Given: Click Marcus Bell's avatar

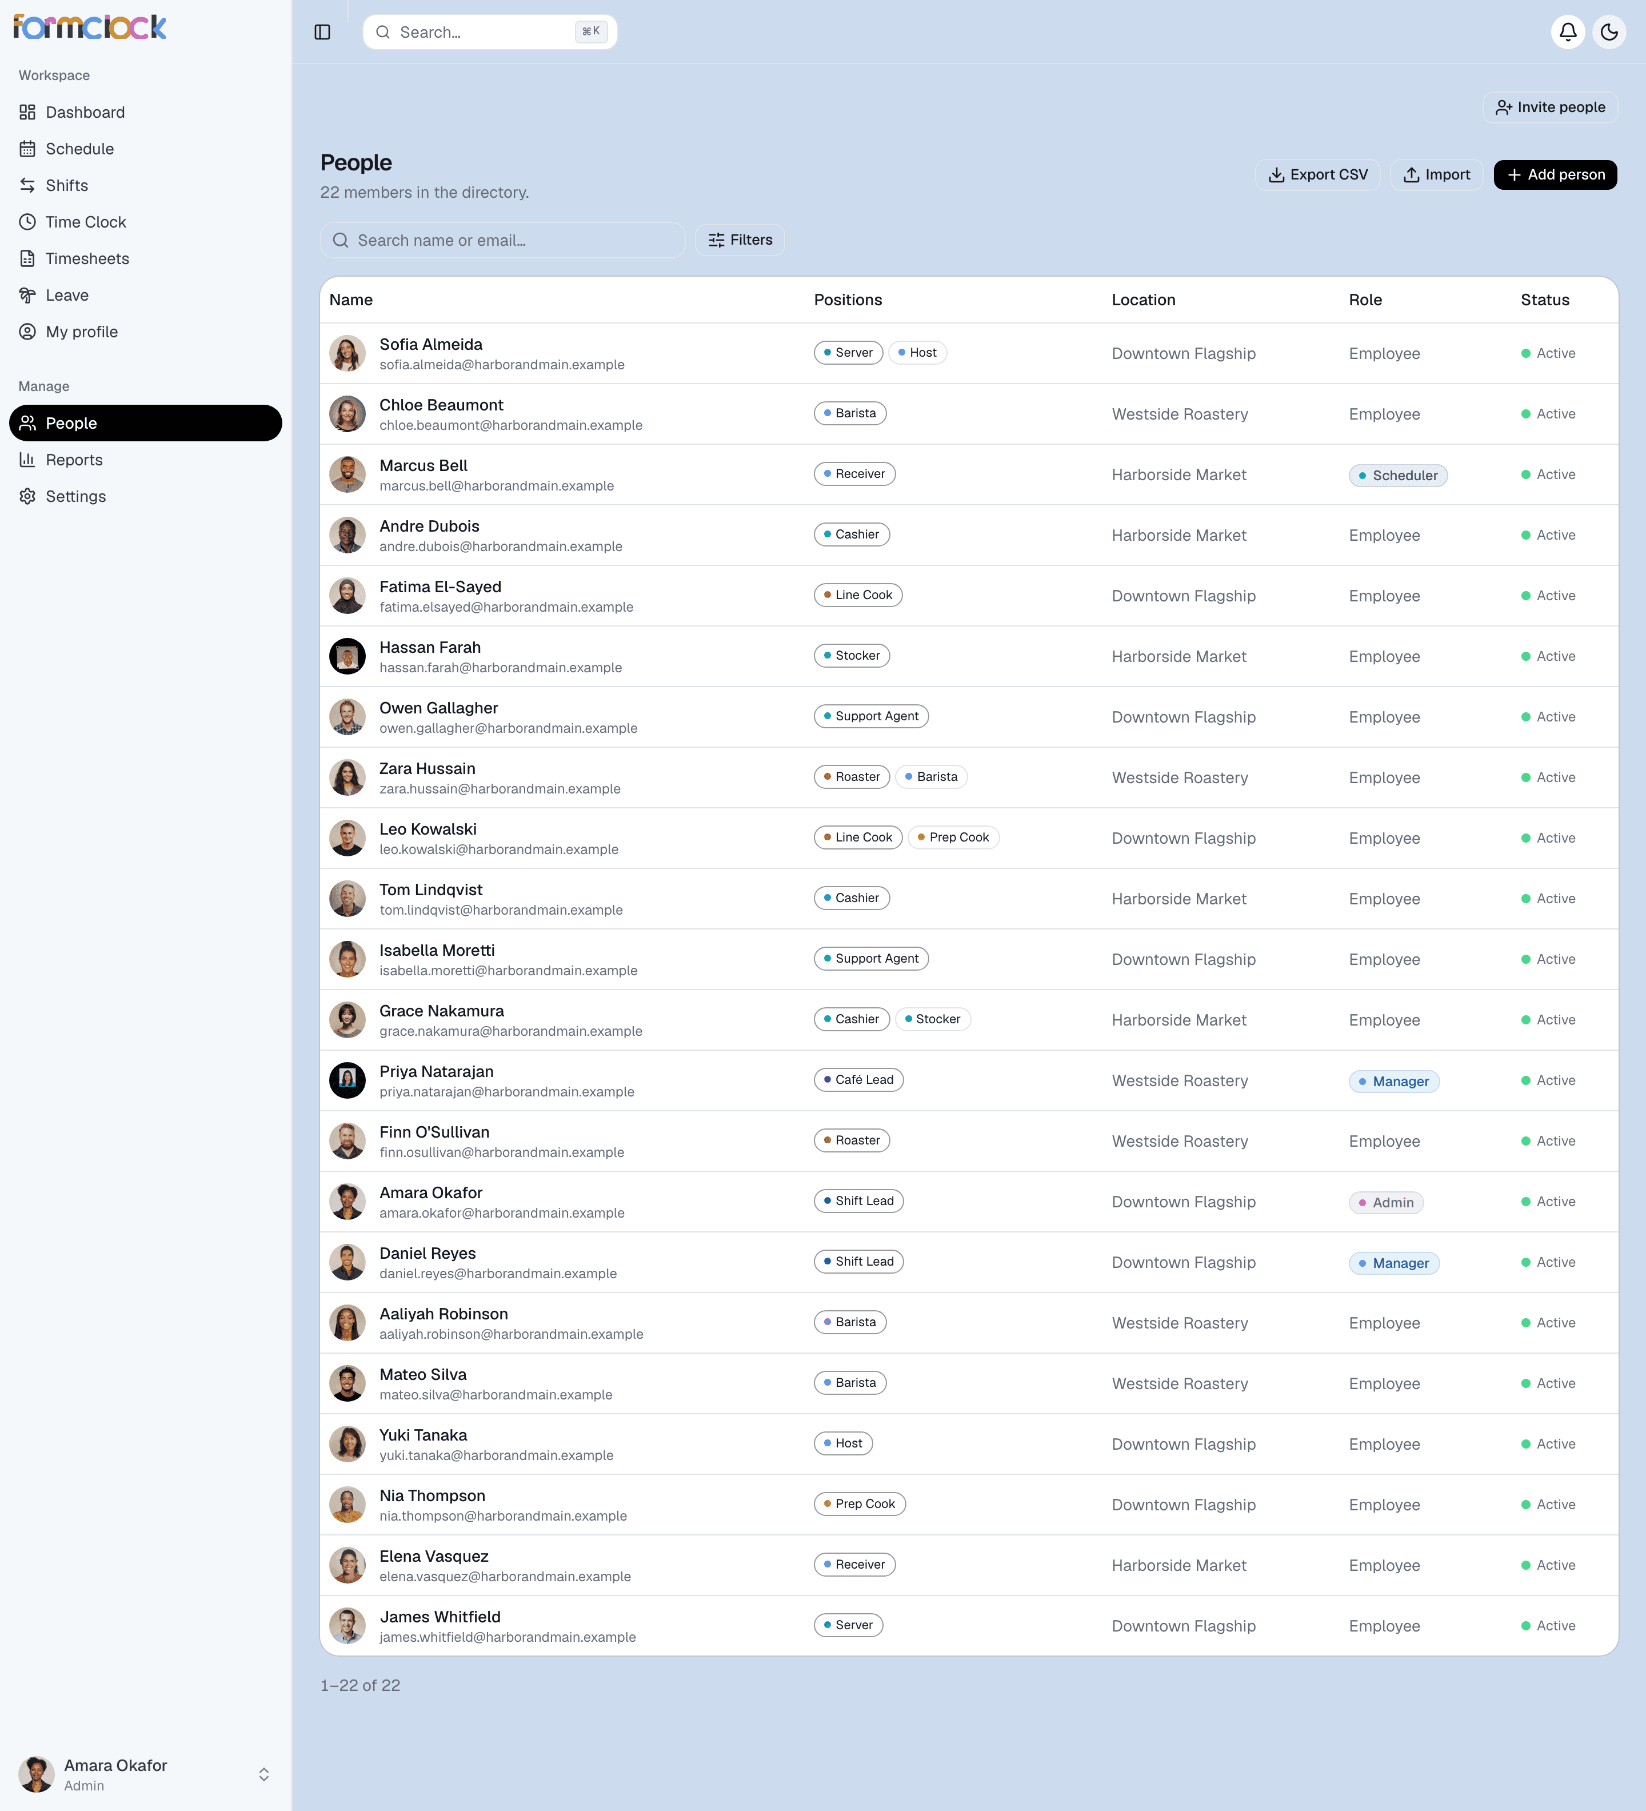Looking at the screenshot, I should [x=347, y=475].
